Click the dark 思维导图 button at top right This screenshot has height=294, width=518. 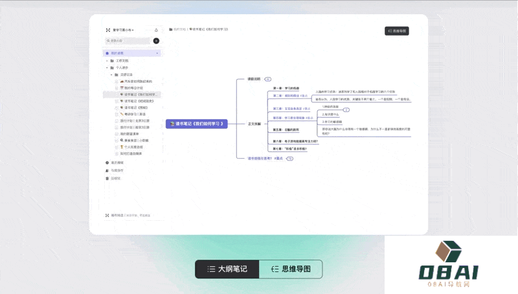[397, 31]
